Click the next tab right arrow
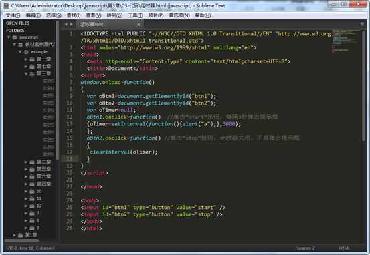Screen dimensions: 370x255 pyautogui.click(x=72, y=24)
